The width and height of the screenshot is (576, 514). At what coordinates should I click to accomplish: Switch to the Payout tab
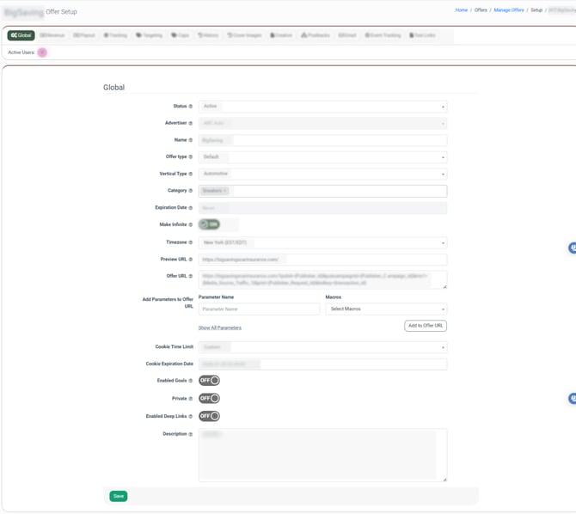point(84,35)
